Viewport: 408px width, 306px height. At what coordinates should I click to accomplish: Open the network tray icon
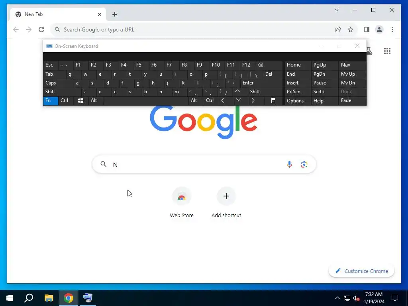click(347, 298)
